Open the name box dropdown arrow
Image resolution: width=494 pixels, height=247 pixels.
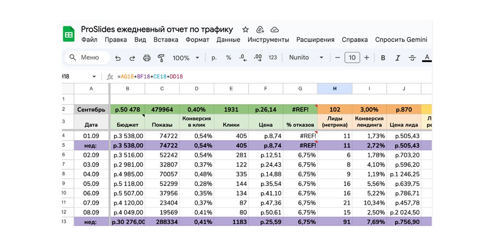point(94,77)
